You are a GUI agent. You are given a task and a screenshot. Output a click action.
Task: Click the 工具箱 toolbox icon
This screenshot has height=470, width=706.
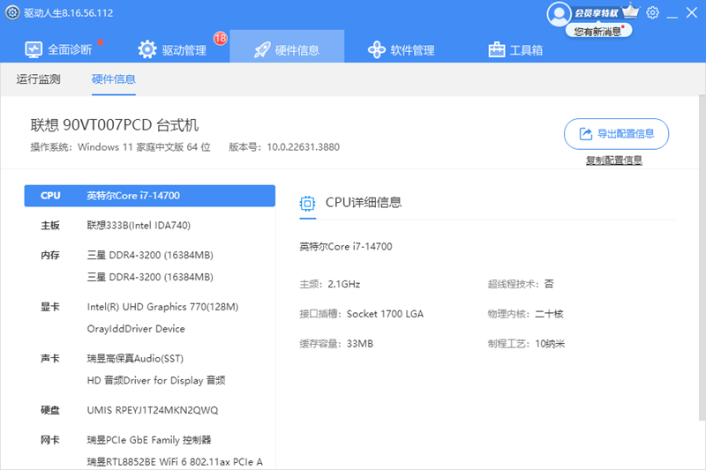click(x=497, y=49)
